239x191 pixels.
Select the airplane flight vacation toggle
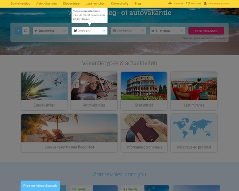19,31
